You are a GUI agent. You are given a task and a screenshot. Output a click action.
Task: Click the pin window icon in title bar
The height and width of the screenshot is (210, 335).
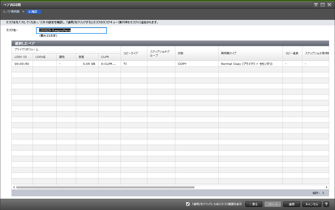(x=316, y=5)
